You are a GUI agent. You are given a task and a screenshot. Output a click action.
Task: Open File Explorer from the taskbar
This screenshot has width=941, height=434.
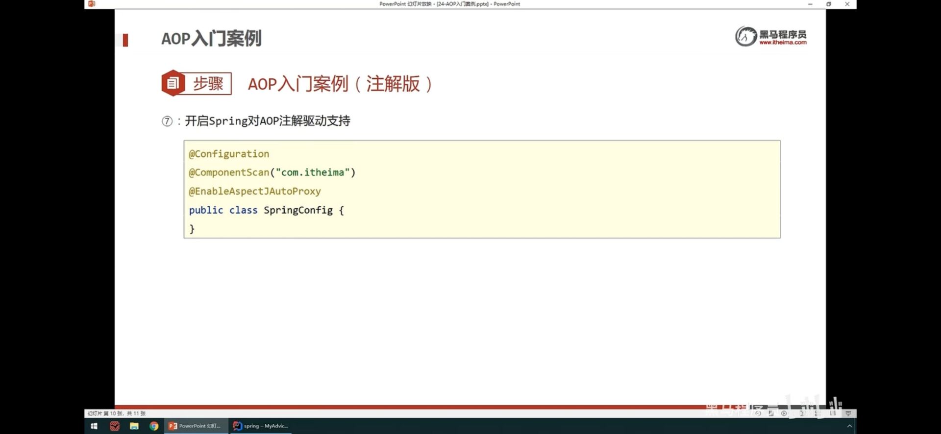(134, 426)
